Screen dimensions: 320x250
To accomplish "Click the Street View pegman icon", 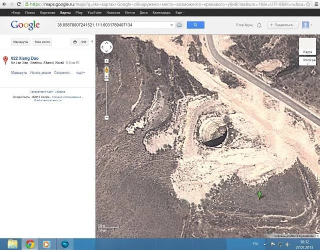I will [x=106, y=71].
